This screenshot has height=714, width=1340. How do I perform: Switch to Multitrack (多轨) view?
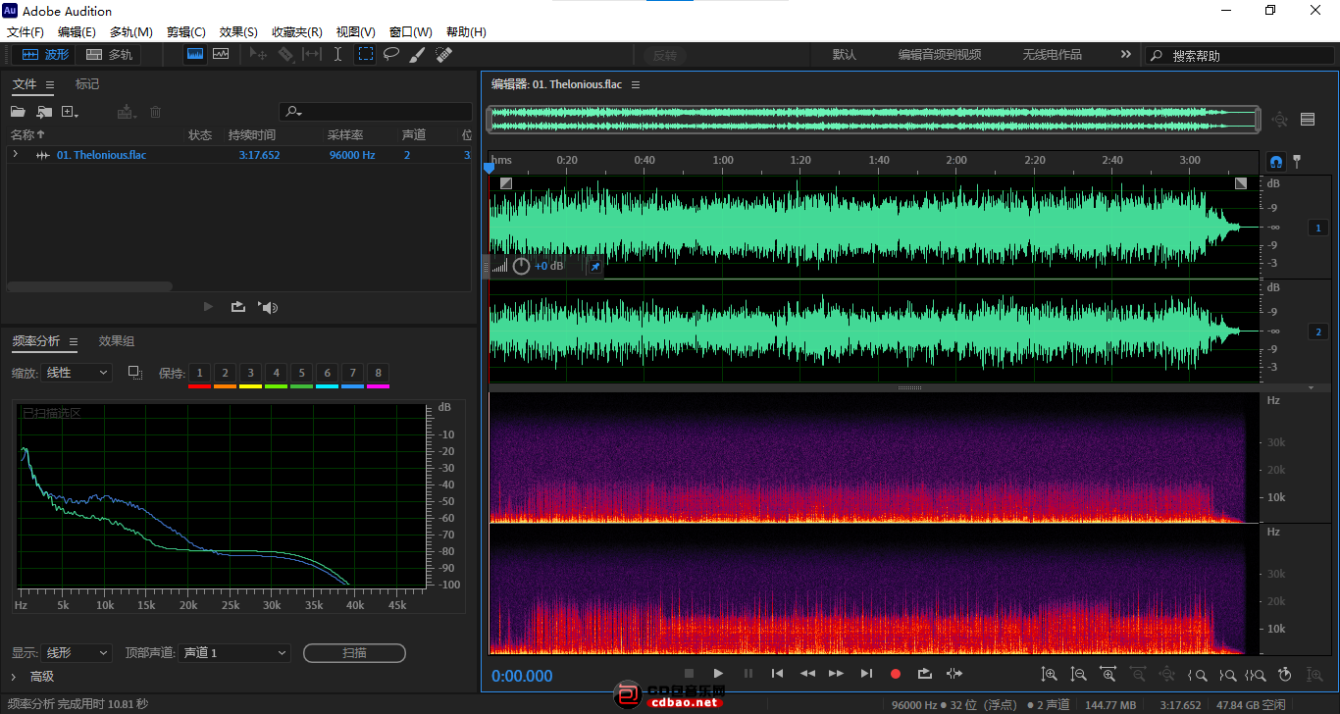(109, 55)
